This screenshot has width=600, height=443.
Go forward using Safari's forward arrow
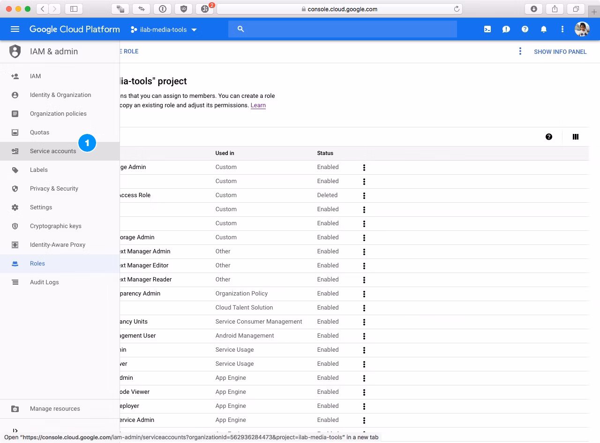tap(55, 8)
